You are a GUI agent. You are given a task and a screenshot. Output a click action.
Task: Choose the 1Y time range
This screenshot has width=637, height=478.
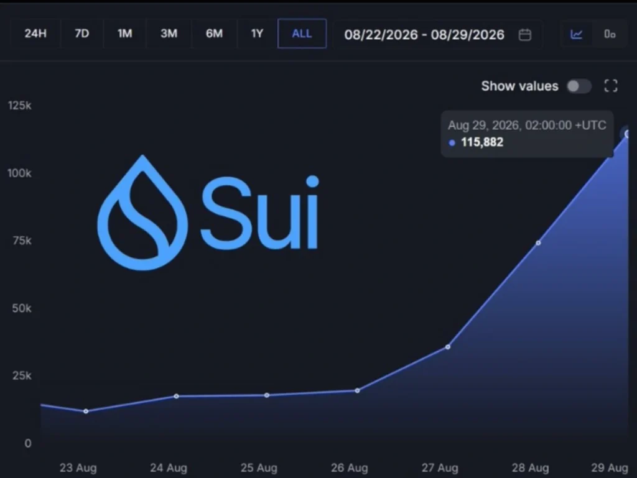pyautogui.click(x=257, y=34)
